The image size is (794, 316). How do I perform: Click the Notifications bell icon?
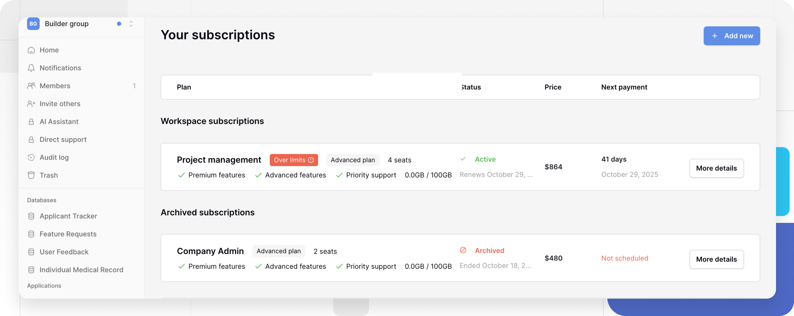coord(31,68)
